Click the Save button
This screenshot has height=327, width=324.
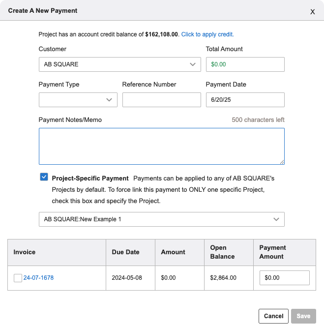303,316
